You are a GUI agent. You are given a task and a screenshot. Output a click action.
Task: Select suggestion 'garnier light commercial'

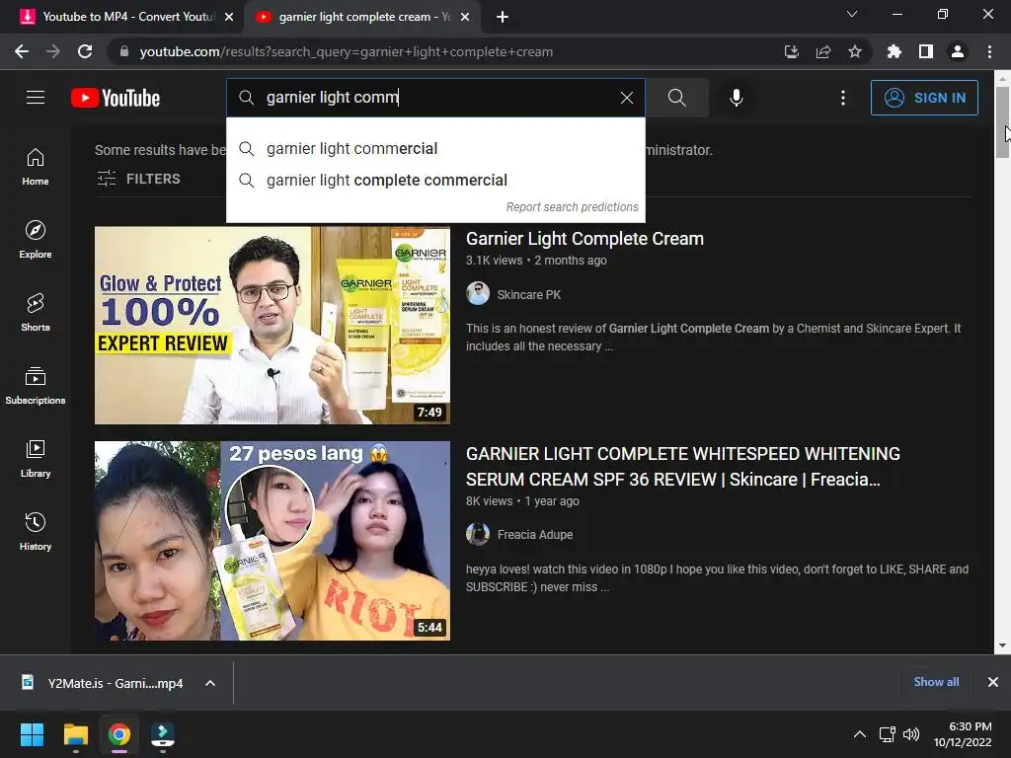(x=435, y=149)
